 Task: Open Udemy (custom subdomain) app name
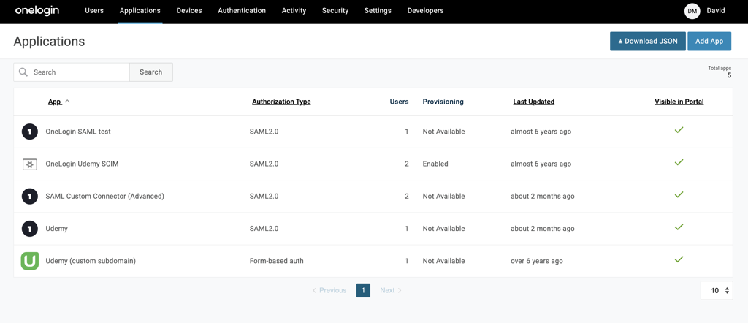[x=91, y=261]
